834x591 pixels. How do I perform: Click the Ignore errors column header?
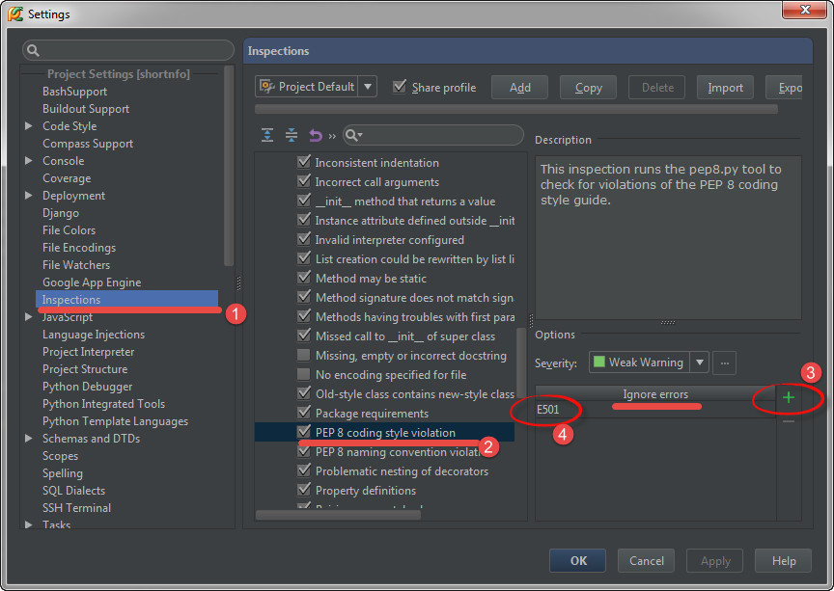click(655, 393)
